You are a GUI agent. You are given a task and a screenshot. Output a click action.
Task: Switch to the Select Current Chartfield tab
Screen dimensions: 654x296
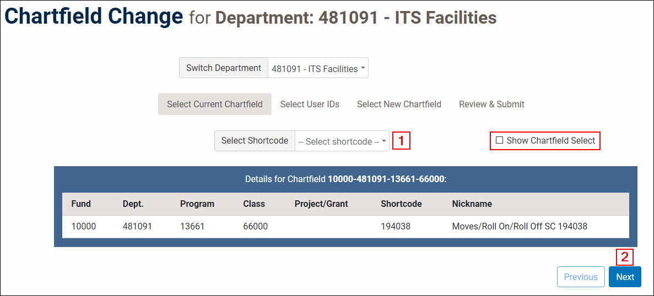pos(215,104)
